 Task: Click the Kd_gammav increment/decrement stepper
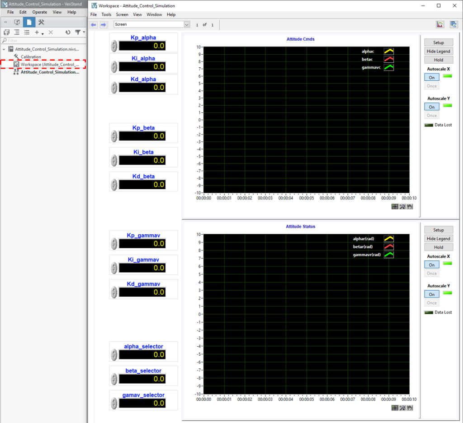pyautogui.click(x=114, y=292)
